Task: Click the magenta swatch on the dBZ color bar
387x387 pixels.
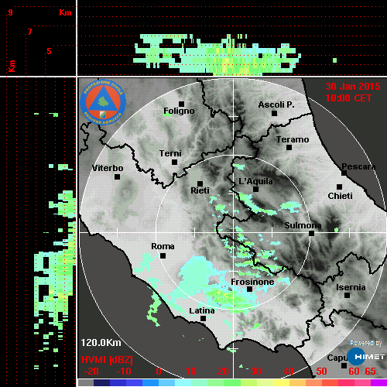Action: coord(378,382)
